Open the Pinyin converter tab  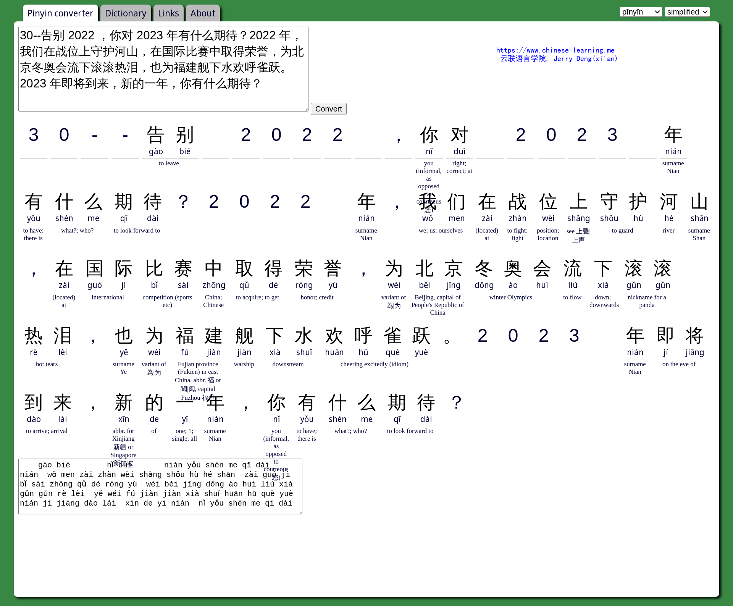click(x=60, y=13)
